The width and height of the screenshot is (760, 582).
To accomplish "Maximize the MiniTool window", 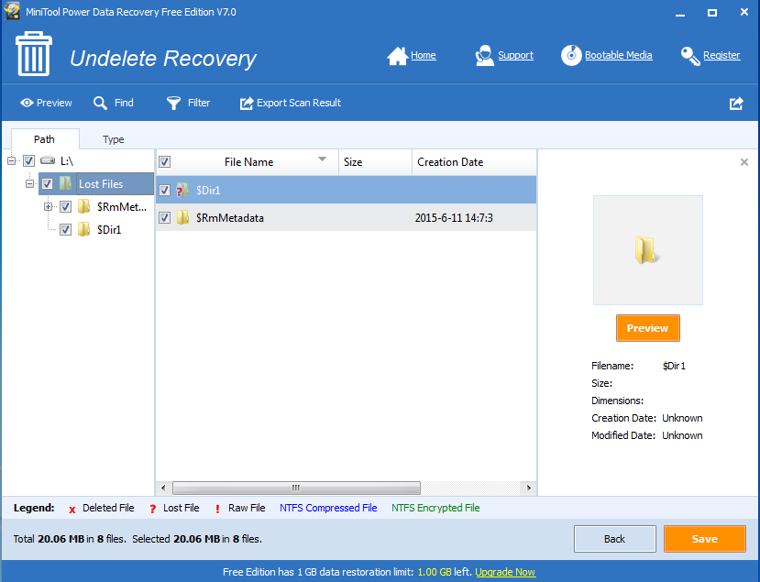I will click(x=712, y=13).
